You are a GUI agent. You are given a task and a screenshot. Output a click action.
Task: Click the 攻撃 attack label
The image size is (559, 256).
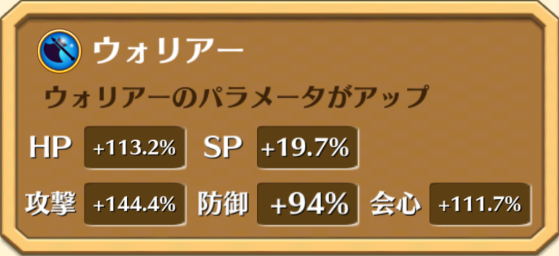(x=50, y=204)
